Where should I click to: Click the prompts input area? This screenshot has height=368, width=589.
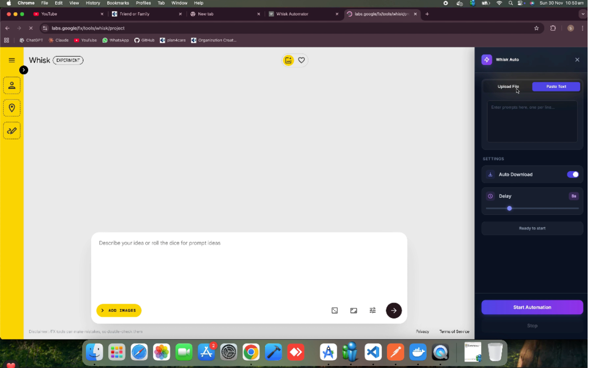(x=532, y=121)
